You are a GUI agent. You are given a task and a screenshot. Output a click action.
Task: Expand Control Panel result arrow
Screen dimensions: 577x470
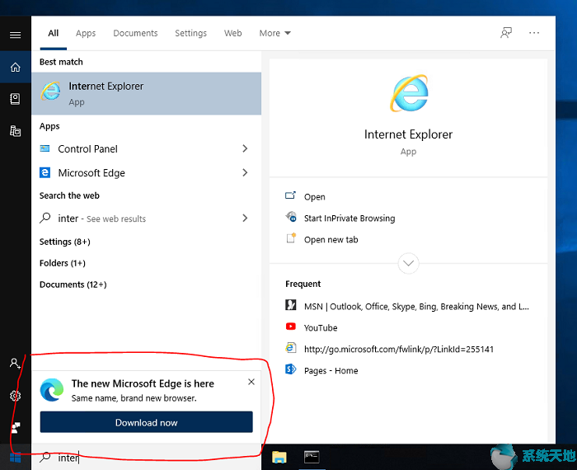(245, 148)
